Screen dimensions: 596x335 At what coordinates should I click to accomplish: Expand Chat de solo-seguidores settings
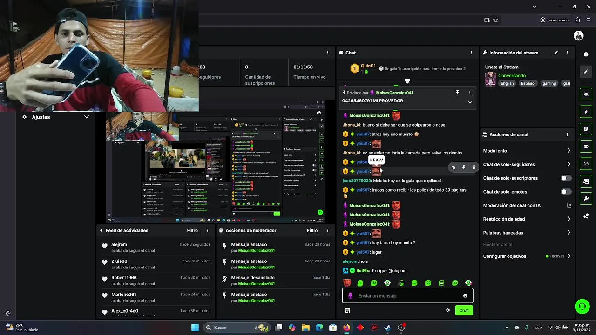(x=569, y=164)
